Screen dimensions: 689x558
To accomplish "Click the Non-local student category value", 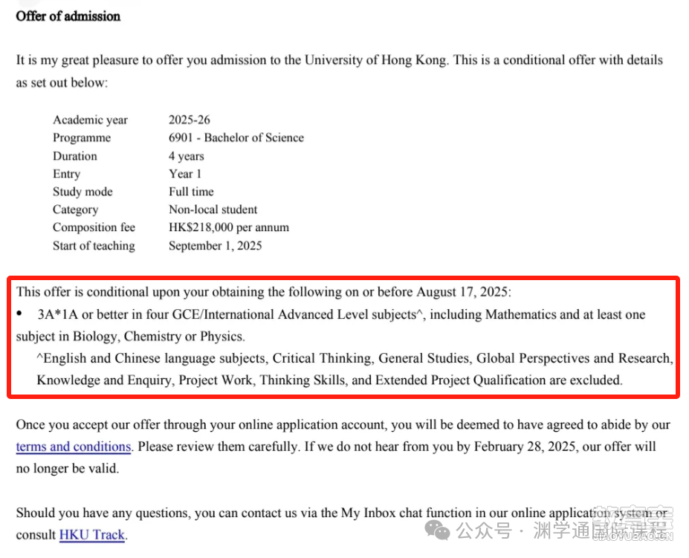I will 213,209.
